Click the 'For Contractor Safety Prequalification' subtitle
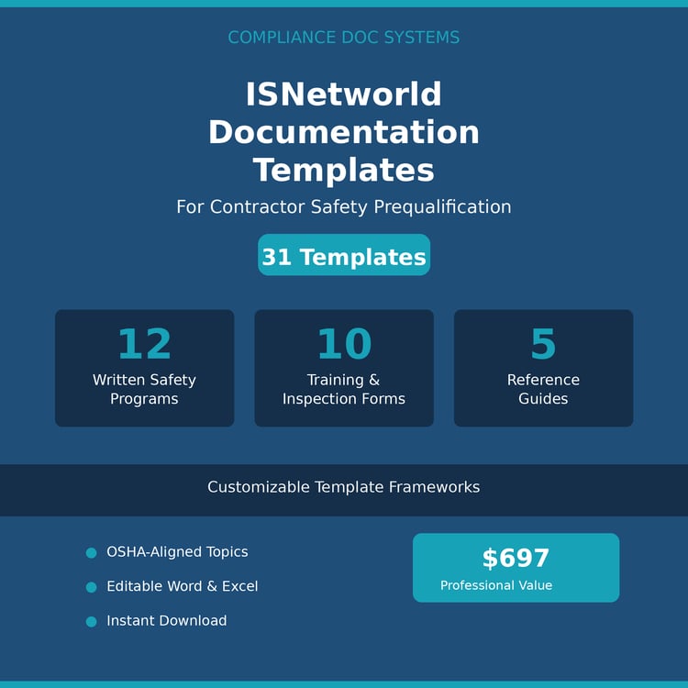The width and height of the screenshot is (688, 688). [x=344, y=206]
